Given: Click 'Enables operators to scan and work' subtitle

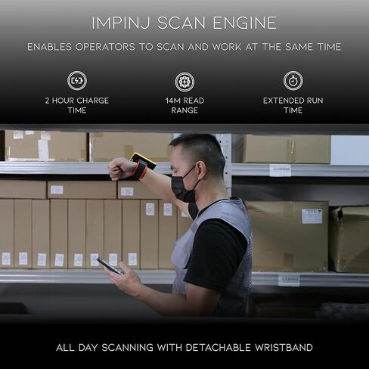Looking at the screenshot, I should 184,47.
